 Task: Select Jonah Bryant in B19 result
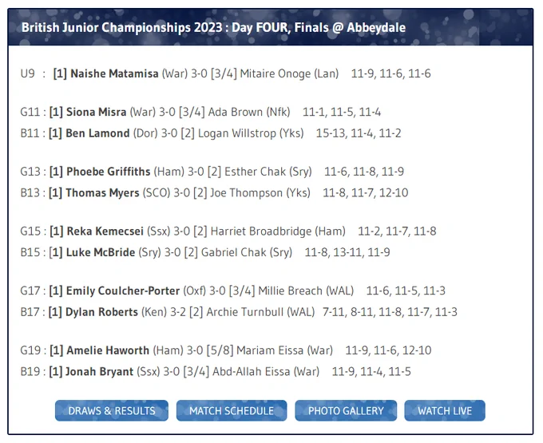(x=99, y=372)
